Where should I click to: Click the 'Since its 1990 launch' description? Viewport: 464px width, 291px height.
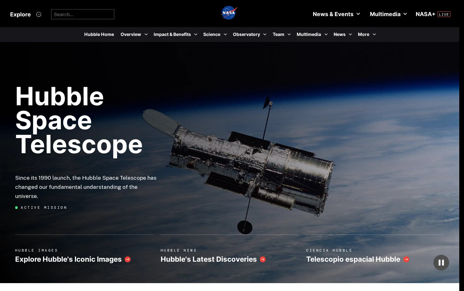click(x=86, y=187)
